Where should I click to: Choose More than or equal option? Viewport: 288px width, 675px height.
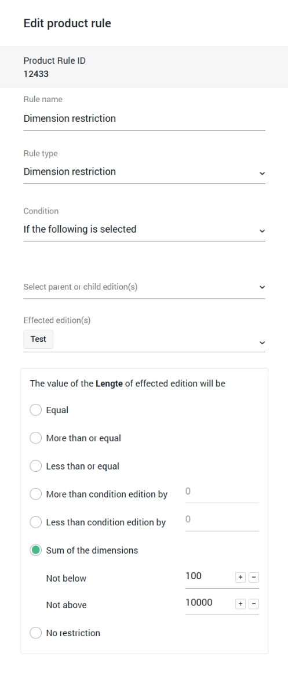[x=36, y=438]
